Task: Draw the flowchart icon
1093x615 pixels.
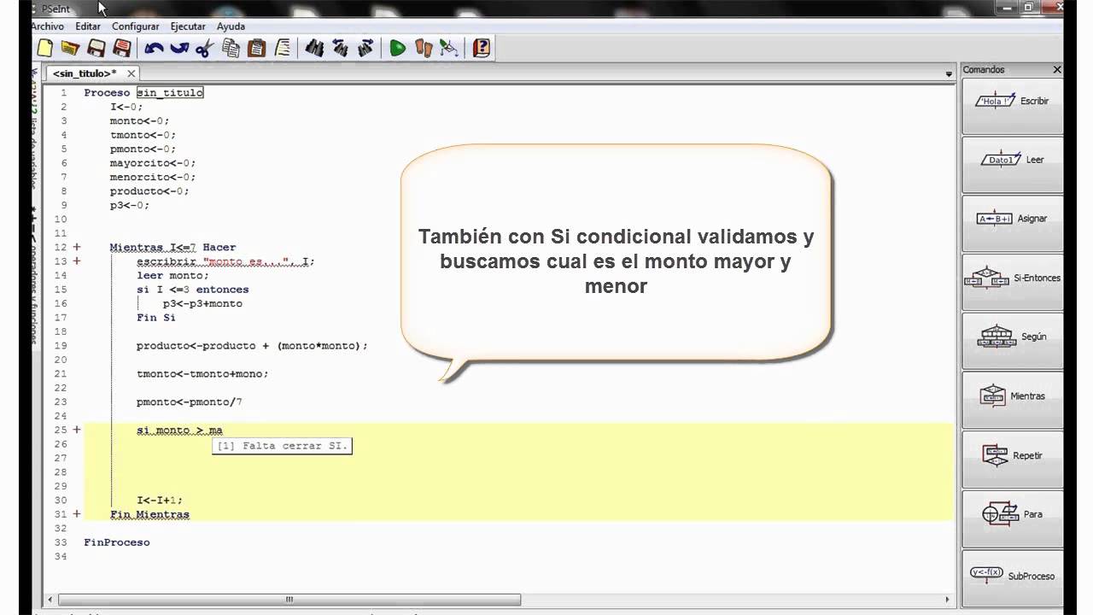Action: pos(449,48)
